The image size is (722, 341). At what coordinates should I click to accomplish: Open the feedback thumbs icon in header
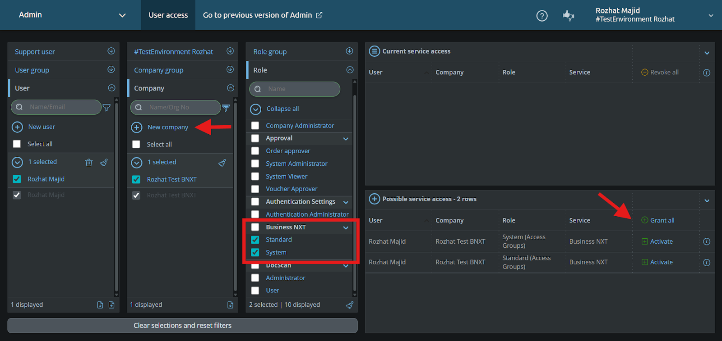pos(568,16)
